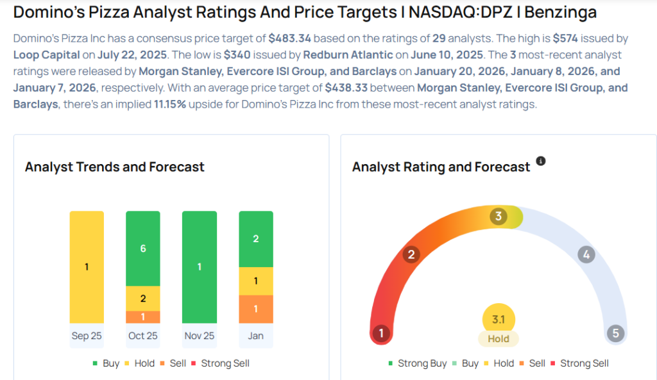Click the Hold badge under the 3.1 score
This screenshot has width=657, height=380.
(x=499, y=339)
